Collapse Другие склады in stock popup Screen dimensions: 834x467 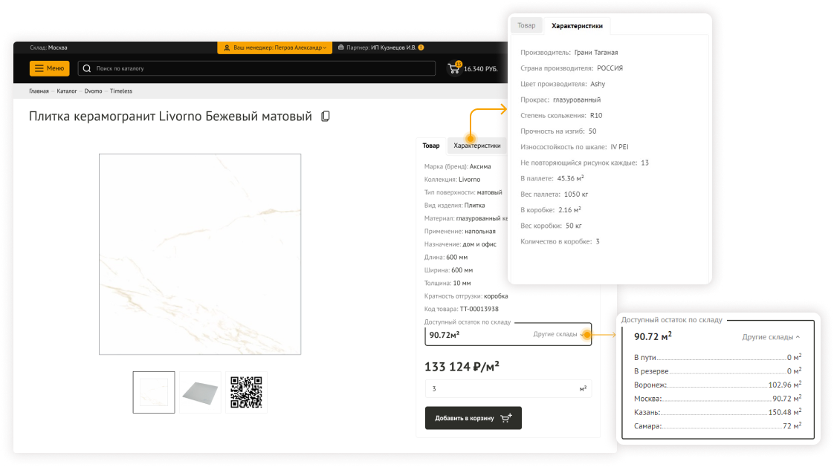pyautogui.click(x=771, y=337)
